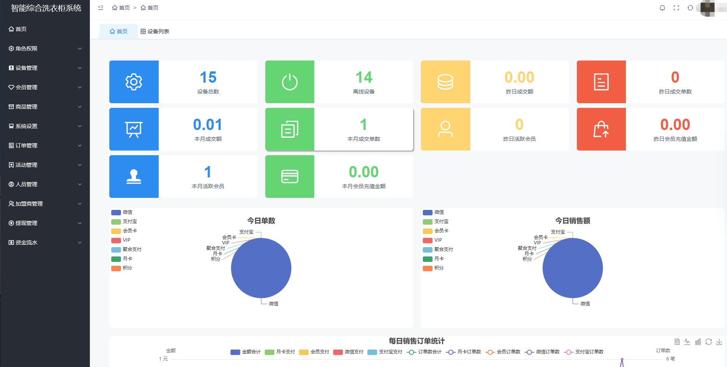Click the green power icon for 离线设备

(x=290, y=82)
